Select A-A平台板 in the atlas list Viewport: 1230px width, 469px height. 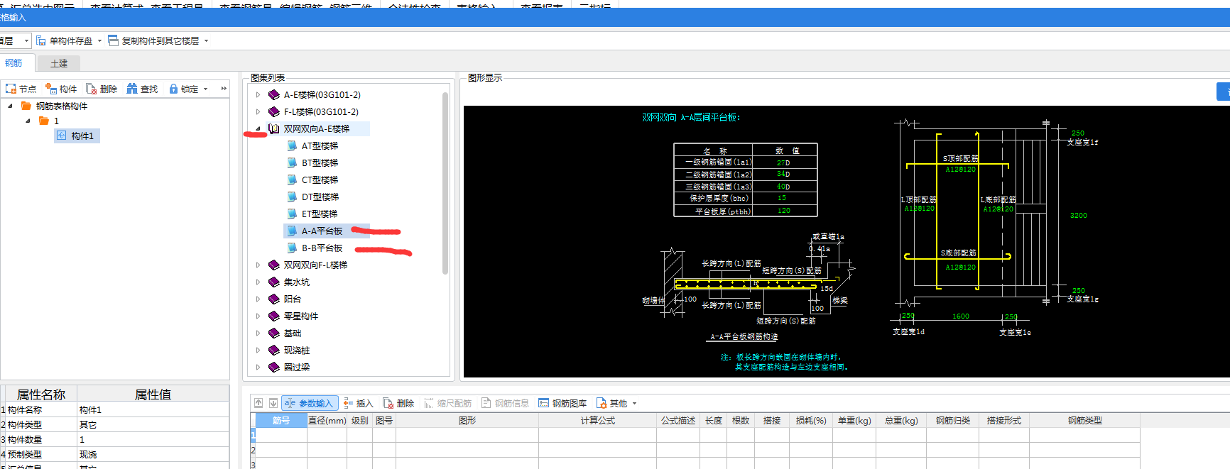click(x=322, y=231)
